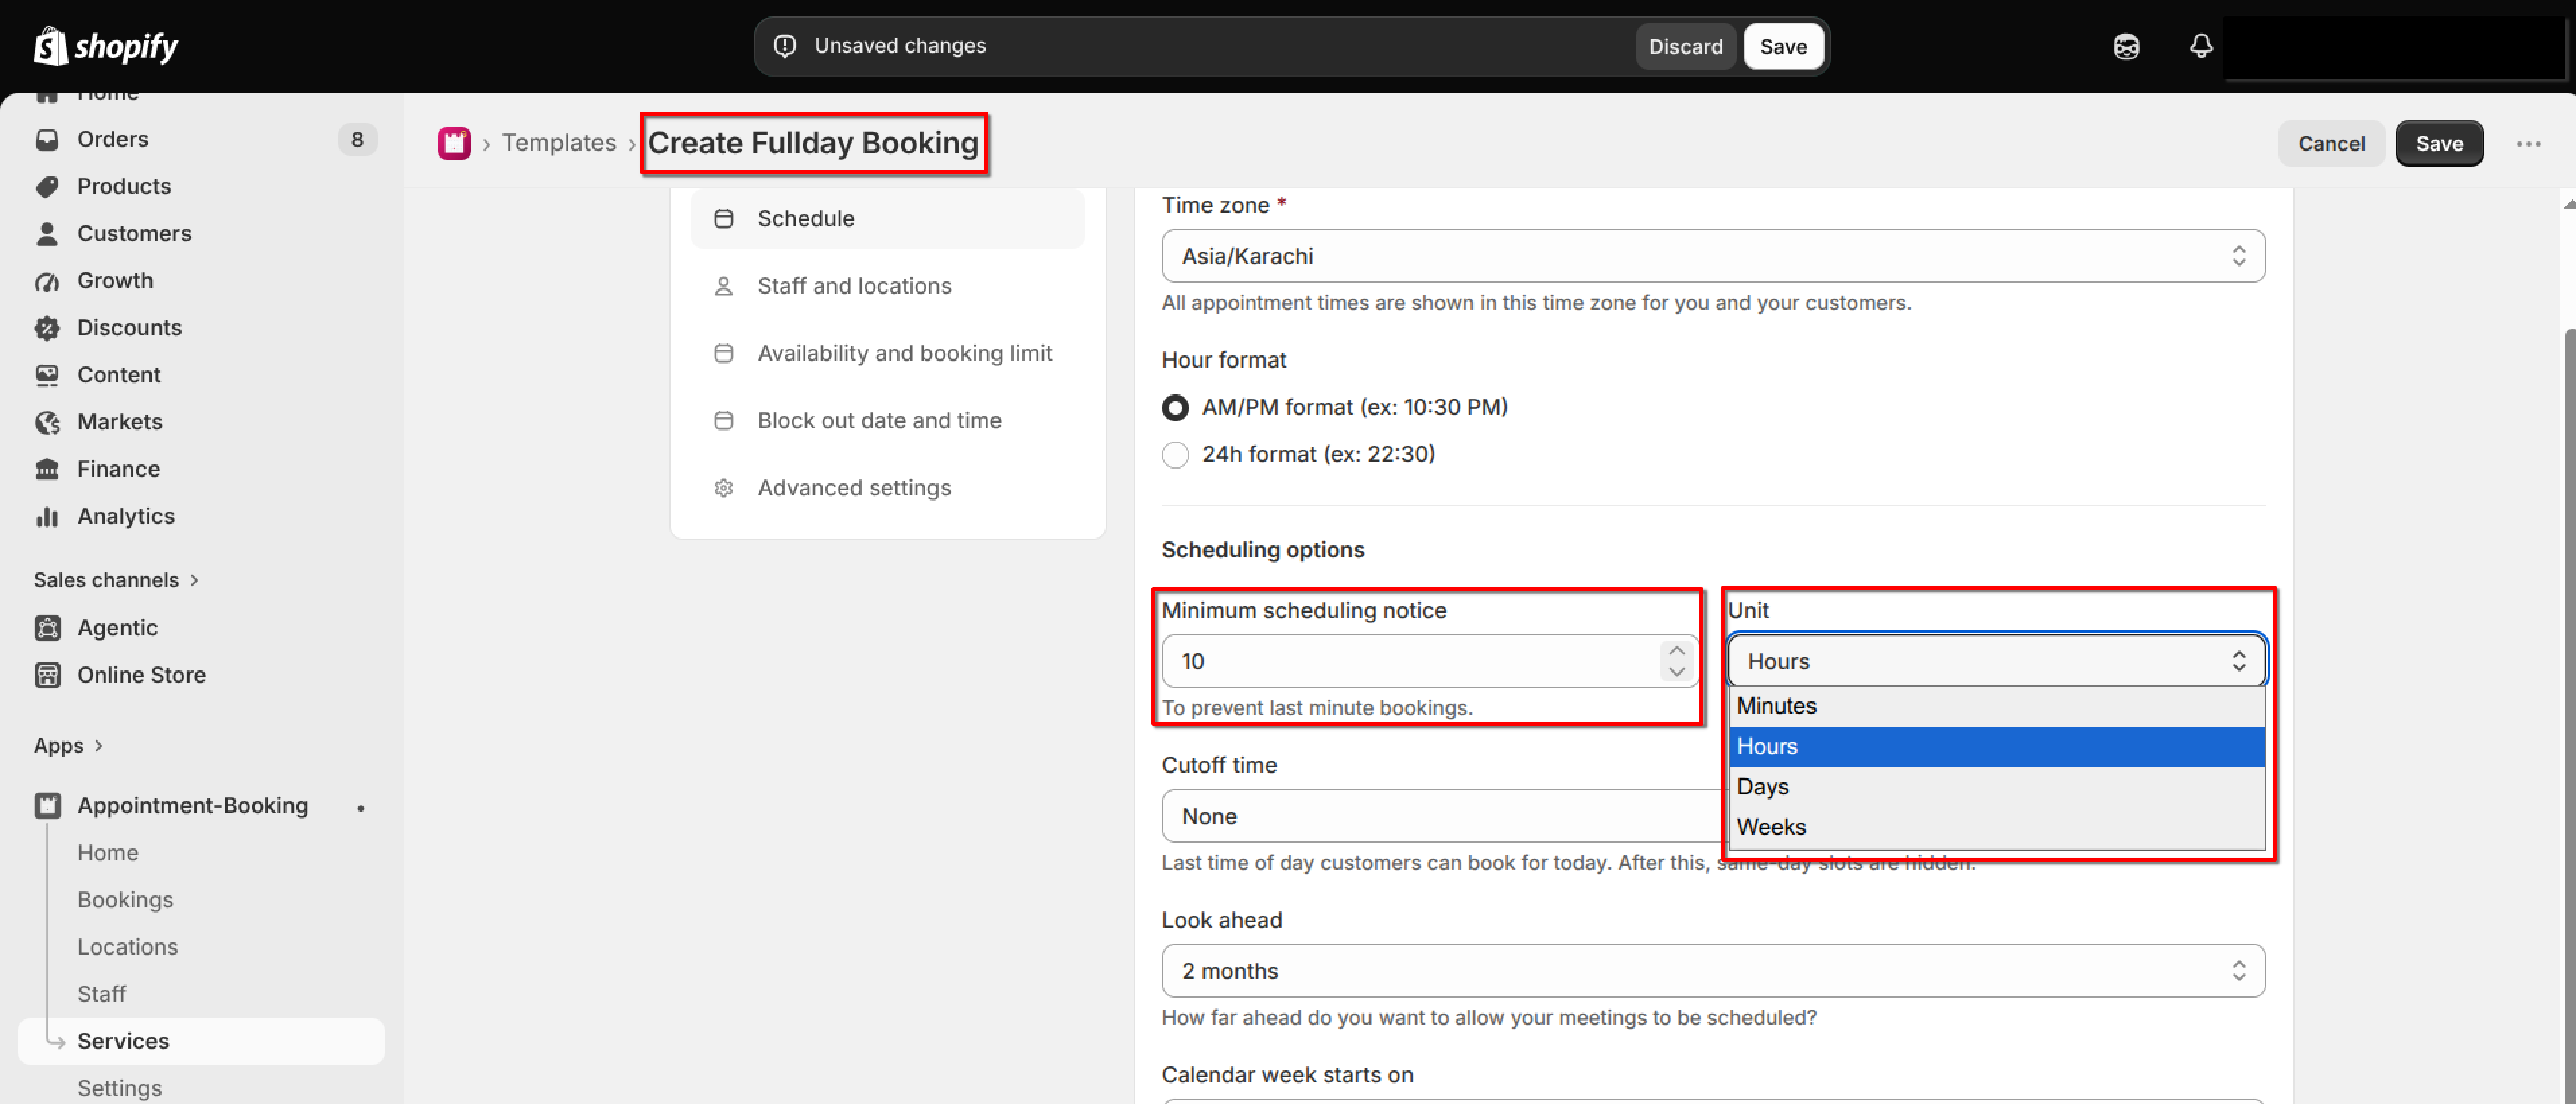2576x1104 pixels.
Task: Increase minimum scheduling notice with up arrow
Action: [x=1677, y=651]
